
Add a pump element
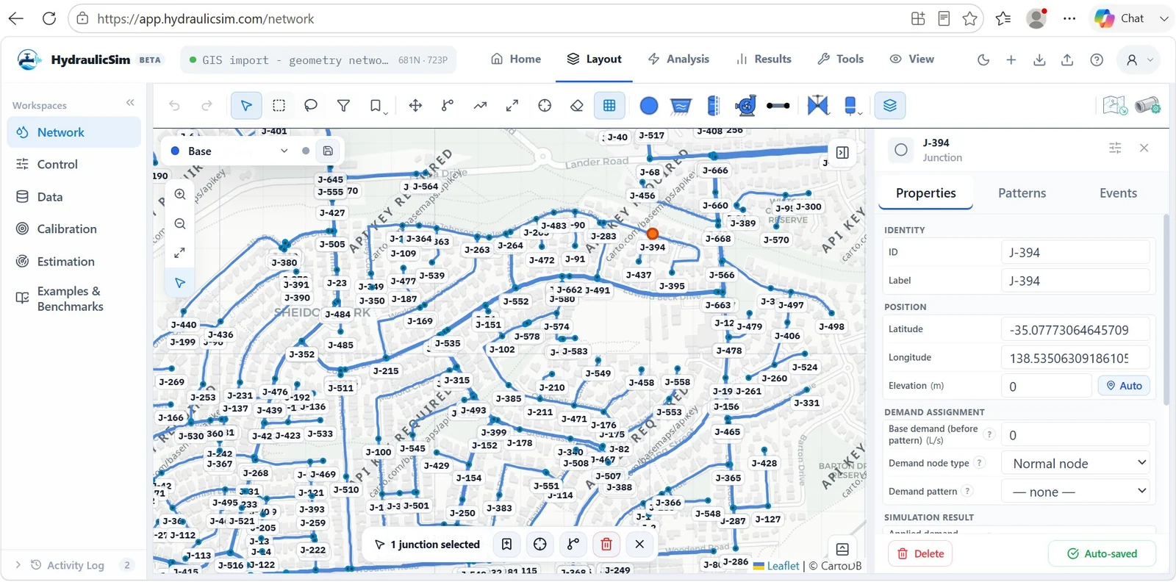tap(745, 106)
